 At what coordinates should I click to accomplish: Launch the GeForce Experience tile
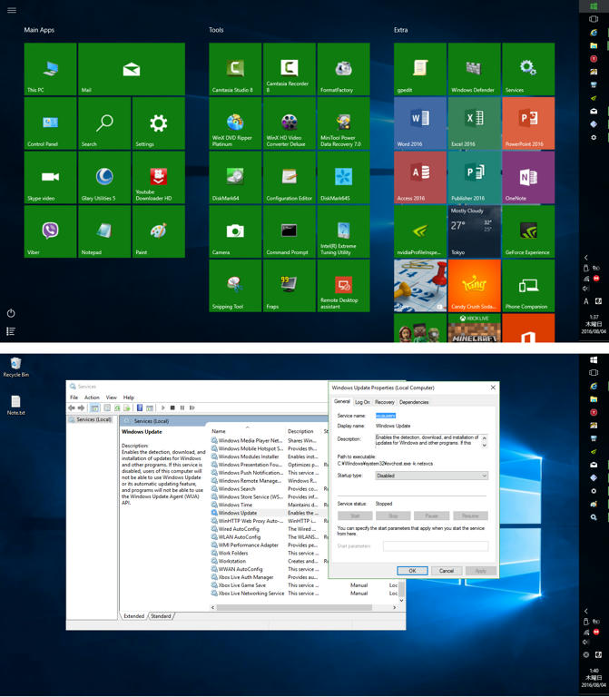(x=527, y=231)
